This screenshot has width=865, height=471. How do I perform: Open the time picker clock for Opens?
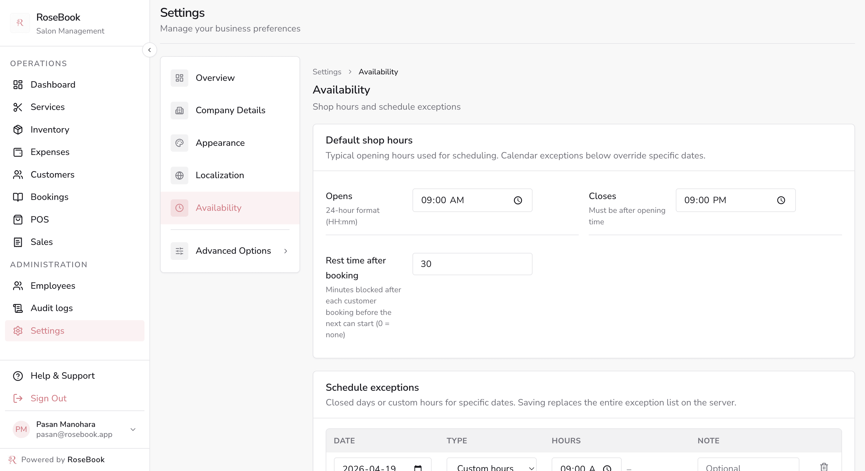click(x=518, y=200)
